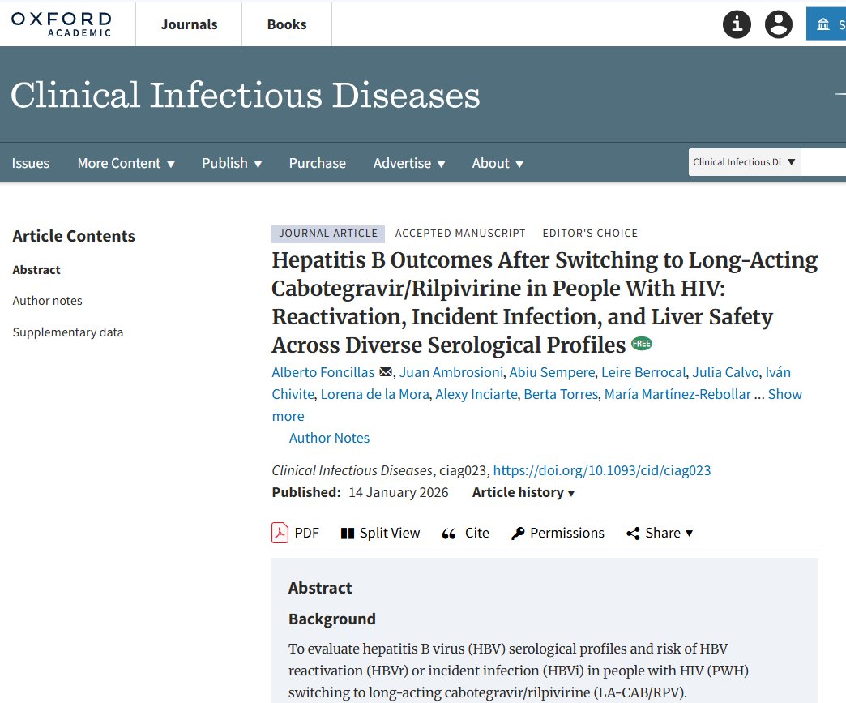The height and width of the screenshot is (703, 846).
Task: Click the Share network icon
Action: coord(633,534)
